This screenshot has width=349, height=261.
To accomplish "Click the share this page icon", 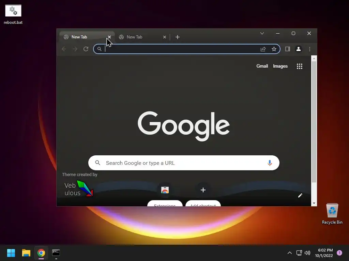I will coord(263,49).
